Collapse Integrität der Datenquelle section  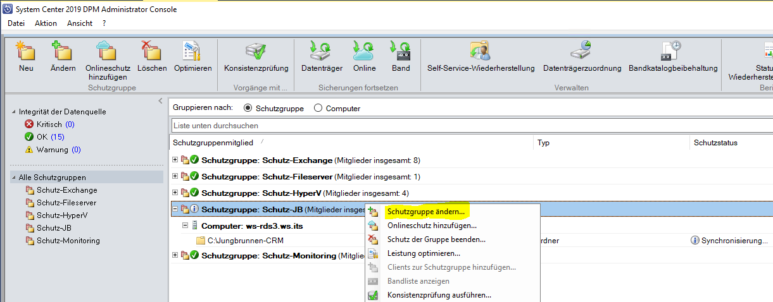(15, 112)
